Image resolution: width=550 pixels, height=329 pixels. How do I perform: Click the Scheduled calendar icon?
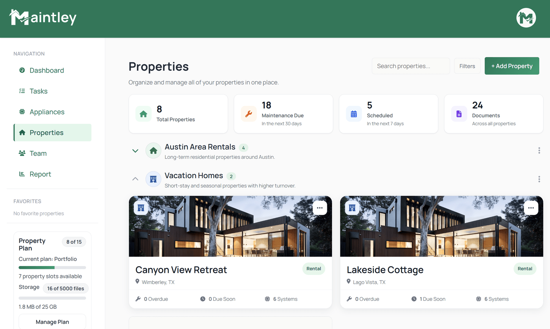(354, 114)
